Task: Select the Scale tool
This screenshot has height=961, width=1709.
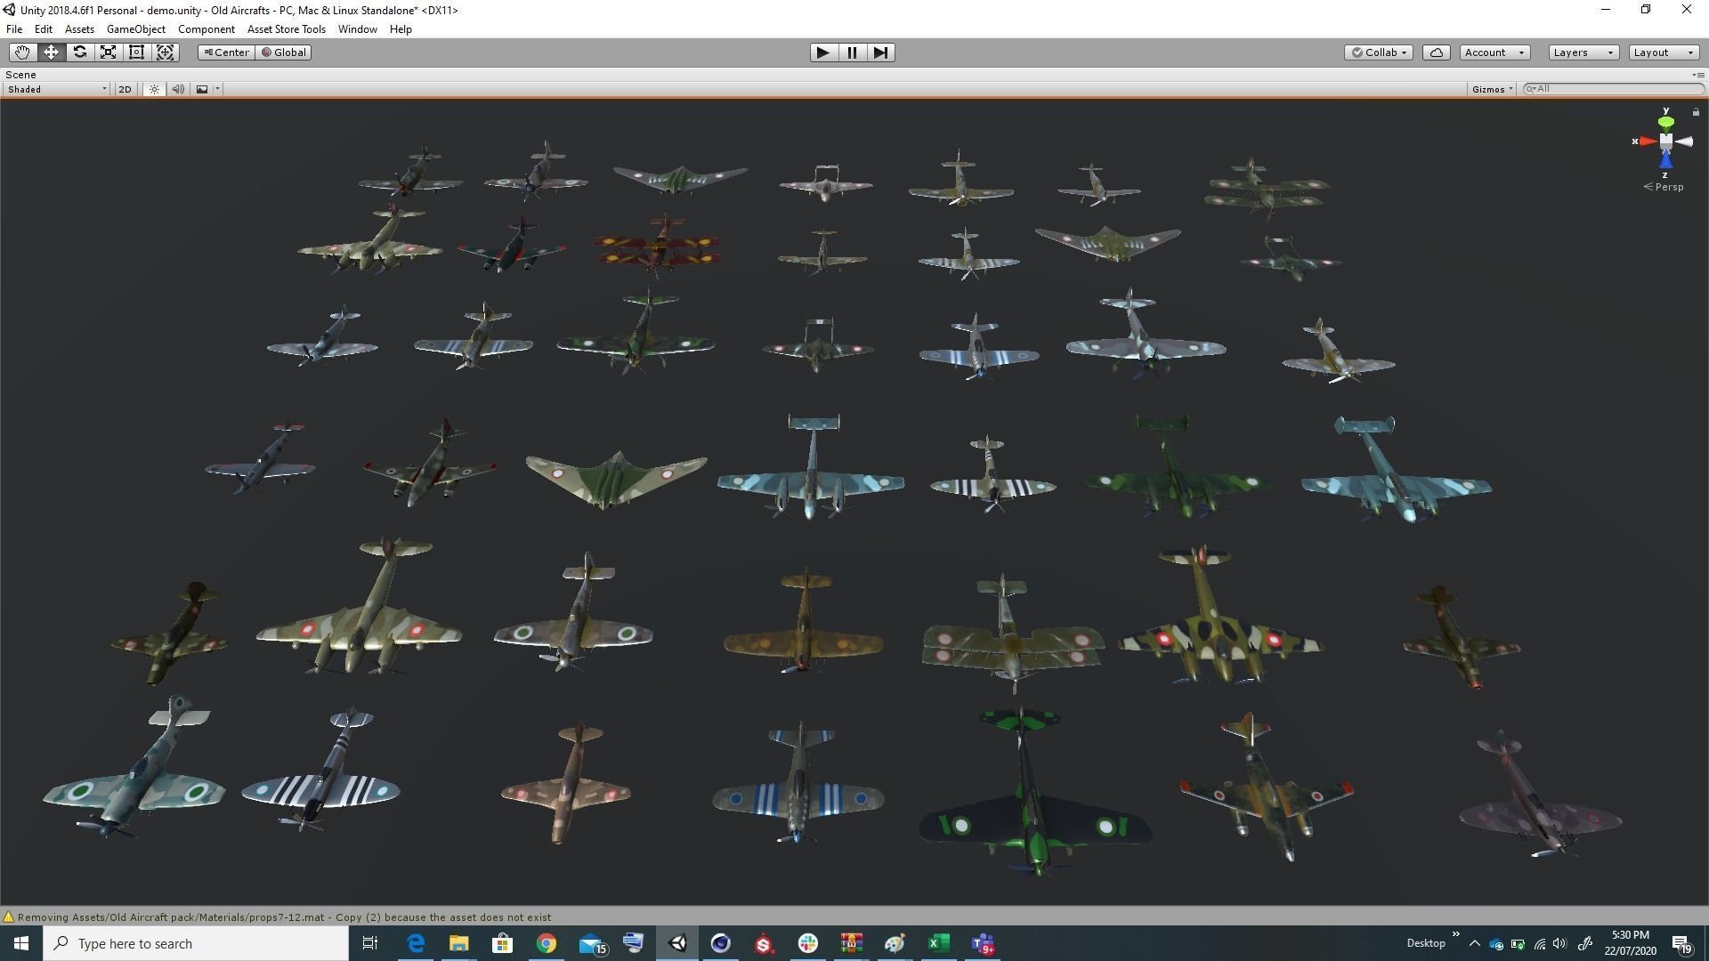Action: click(x=109, y=52)
